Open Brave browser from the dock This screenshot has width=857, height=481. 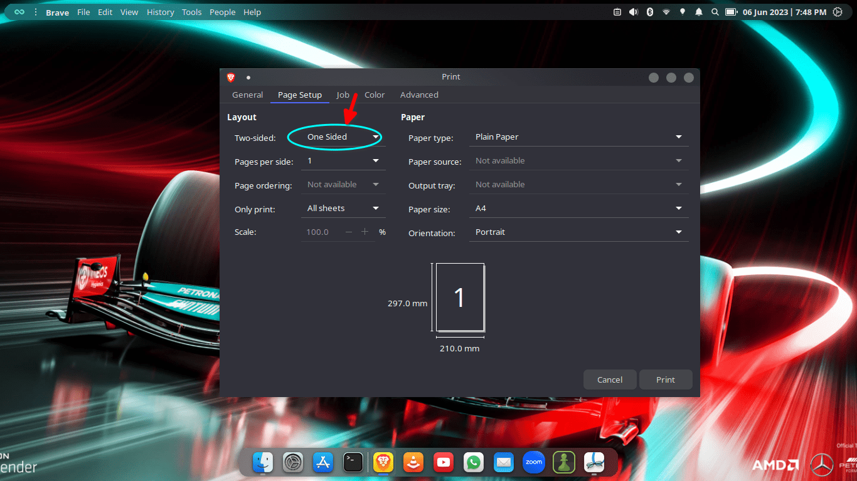tap(383, 462)
